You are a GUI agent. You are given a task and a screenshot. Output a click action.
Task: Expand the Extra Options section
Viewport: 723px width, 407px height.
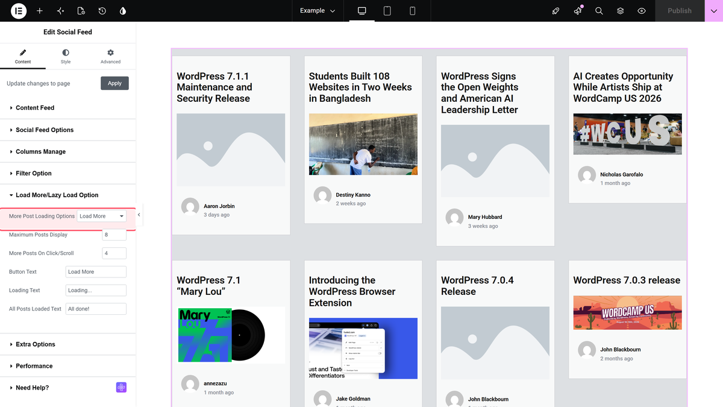(x=68, y=344)
